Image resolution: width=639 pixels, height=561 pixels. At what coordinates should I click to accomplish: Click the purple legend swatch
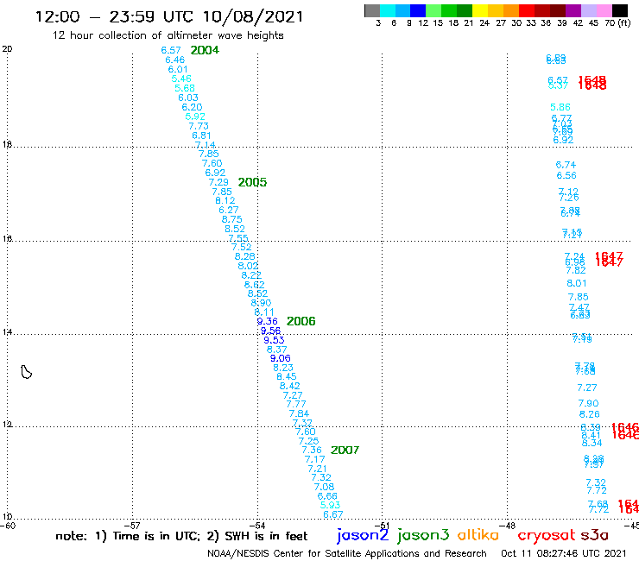[573, 10]
